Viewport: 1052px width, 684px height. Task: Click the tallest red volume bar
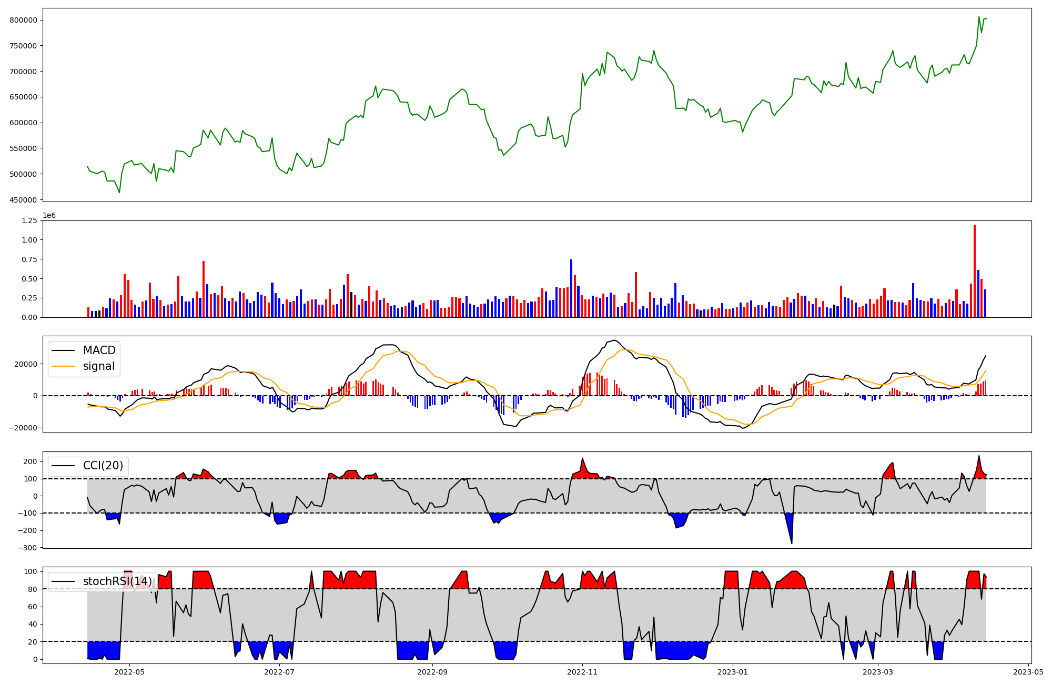pos(975,271)
